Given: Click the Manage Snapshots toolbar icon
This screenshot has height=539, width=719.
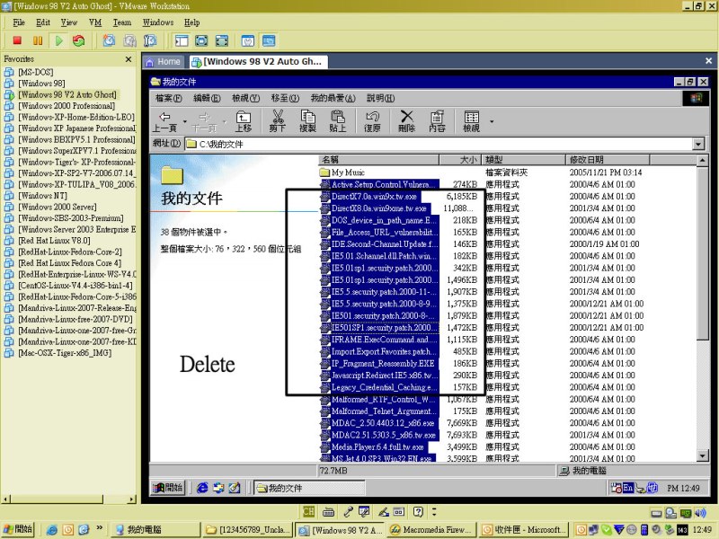Looking at the screenshot, I should click(150, 40).
